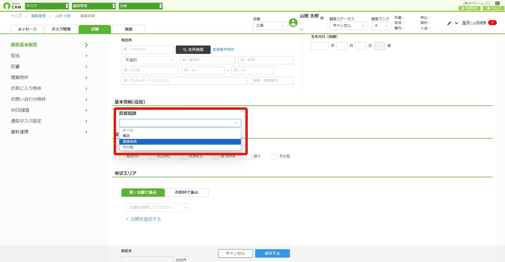Open the 各種設定 settings gear button

pyautogui.click(x=470, y=8)
